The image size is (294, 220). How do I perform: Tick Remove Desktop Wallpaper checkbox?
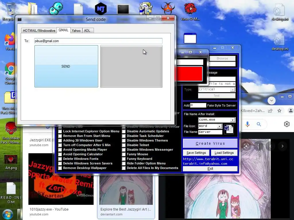click(x=60, y=168)
